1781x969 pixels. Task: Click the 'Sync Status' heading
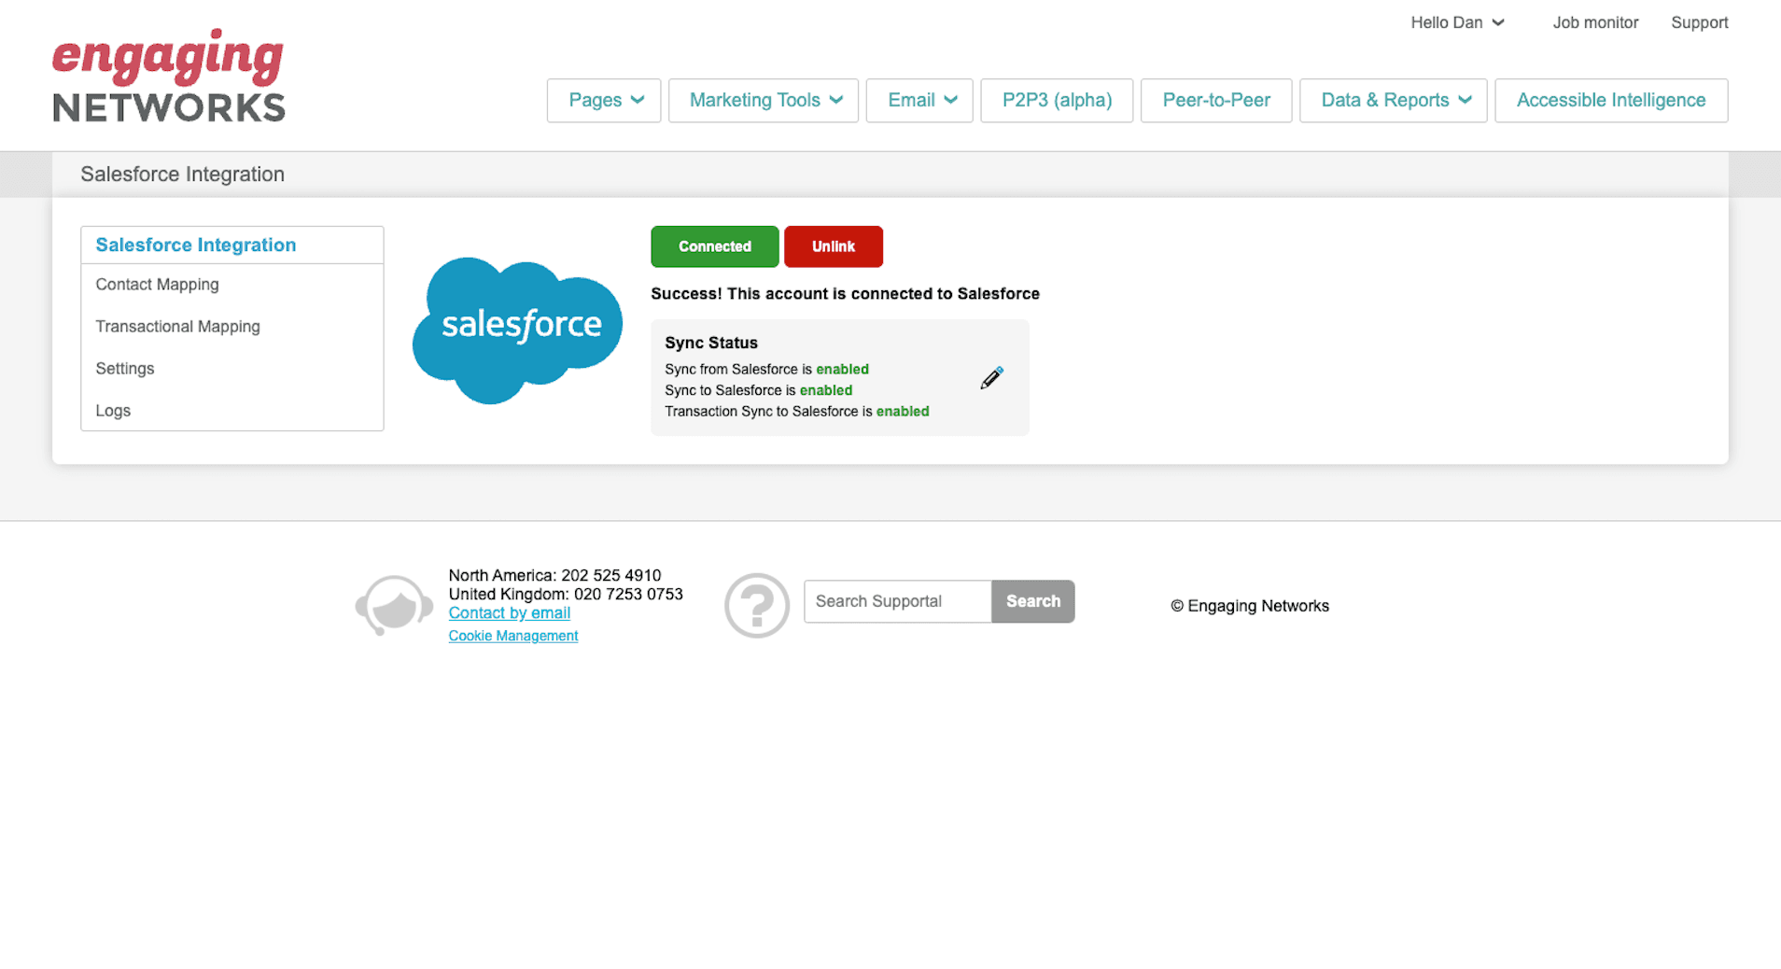coord(711,343)
